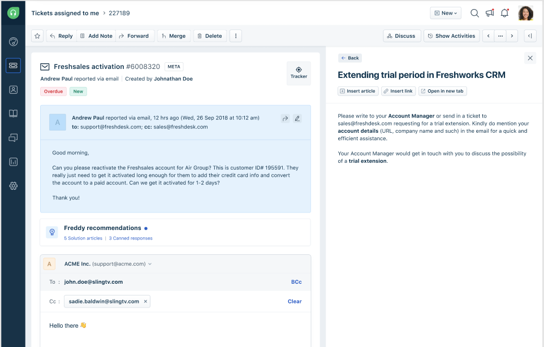Click Insert article
Screen dimensions: 544x347
click(358, 91)
